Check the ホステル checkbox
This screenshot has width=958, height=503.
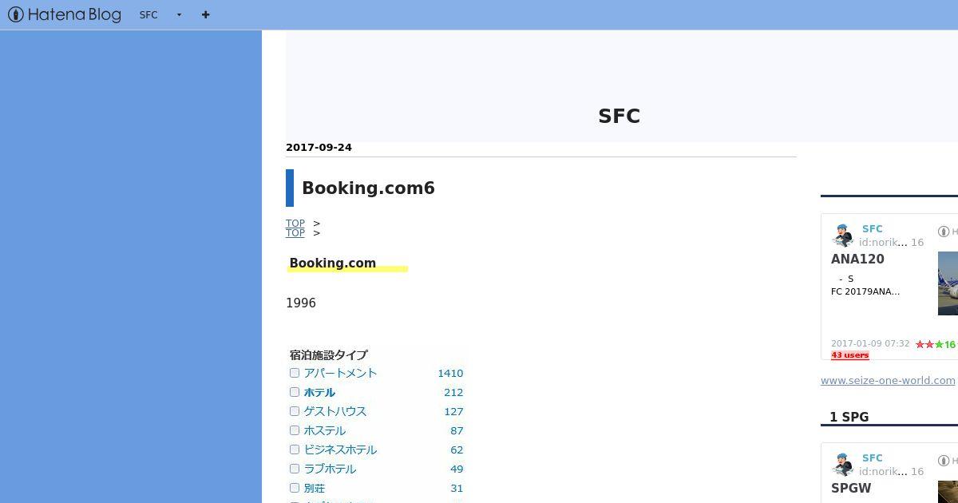295,430
